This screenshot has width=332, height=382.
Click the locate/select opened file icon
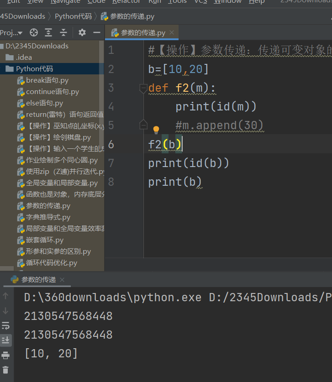point(34,32)
